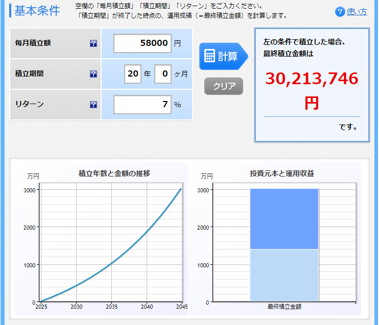The width and height of the screenshot is (379, 325).
Task: Click the 積立期間 label
Action: coord(29,73)
